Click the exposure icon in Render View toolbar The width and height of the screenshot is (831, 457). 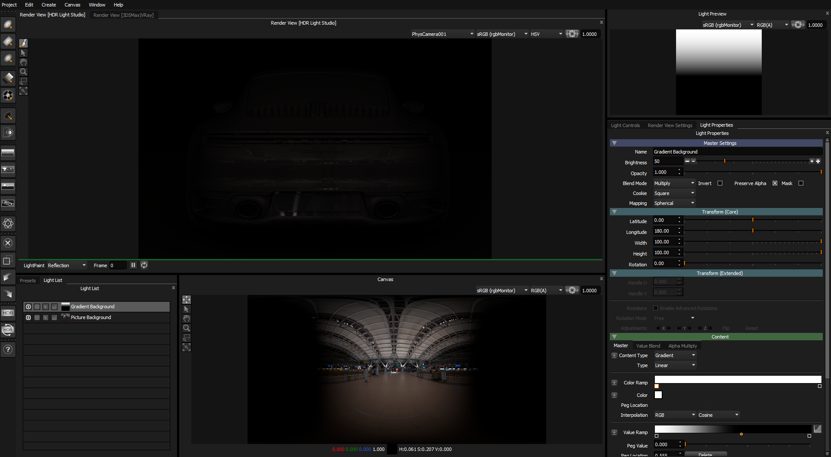tap(572, 34)
